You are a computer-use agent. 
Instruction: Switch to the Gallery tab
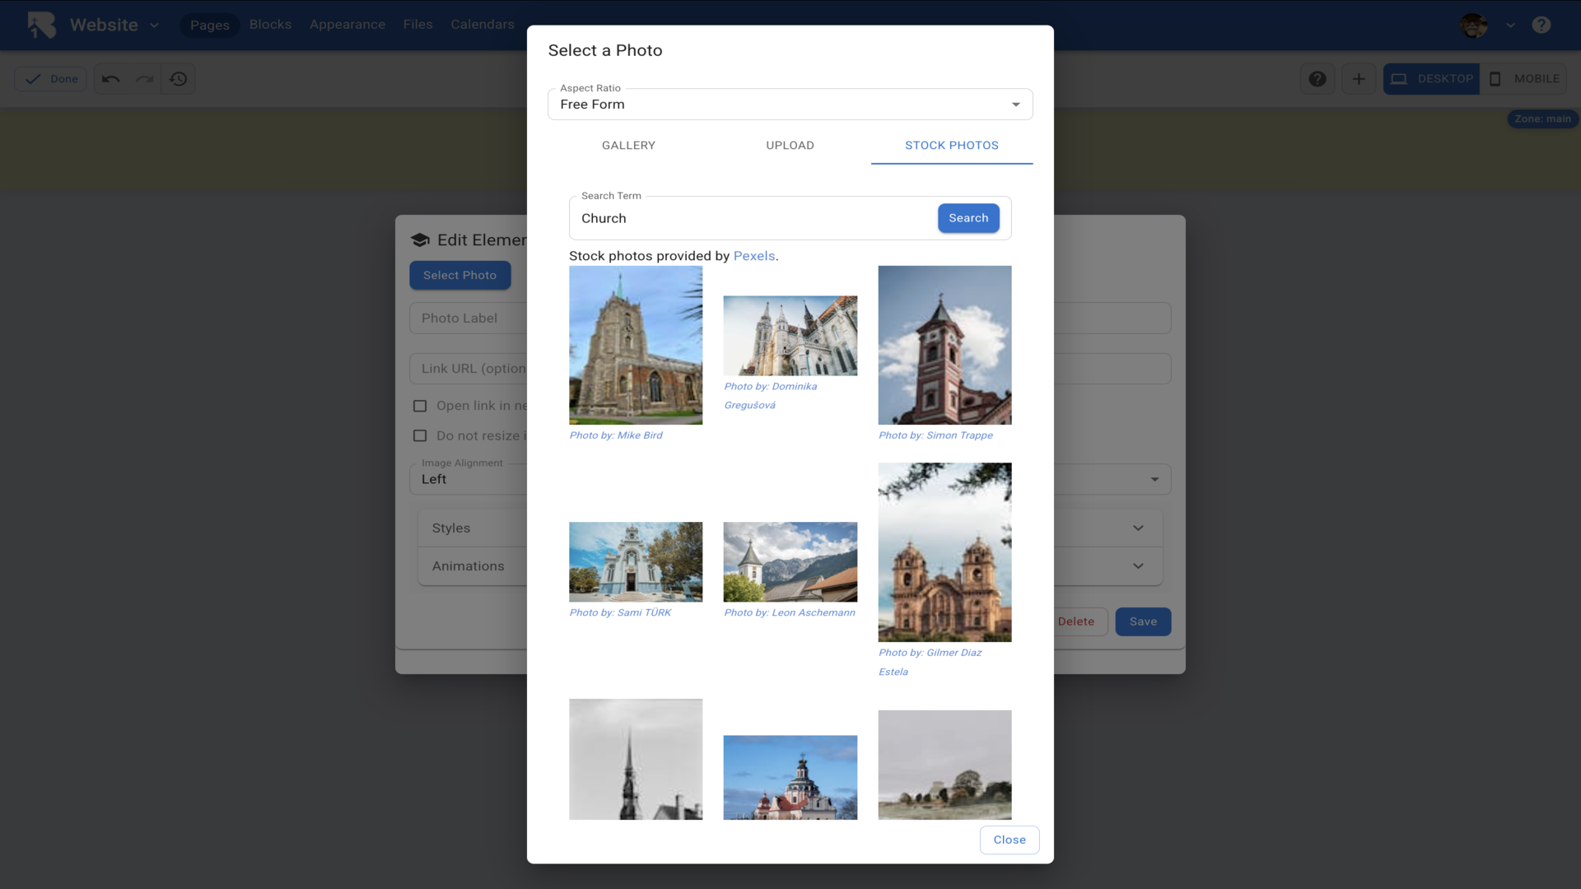(628, 146)
